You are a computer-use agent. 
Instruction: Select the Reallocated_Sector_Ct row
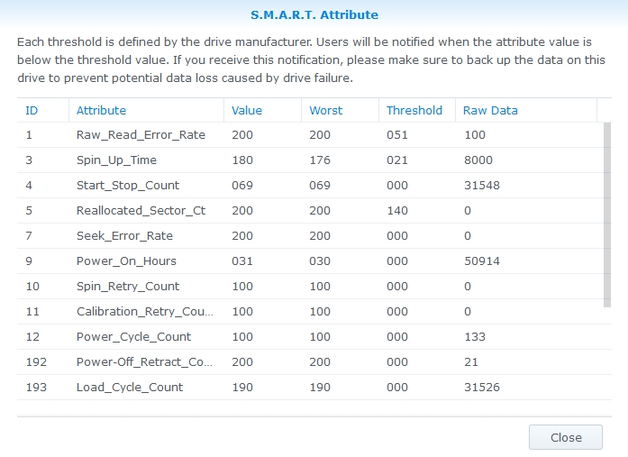[141, 211]
